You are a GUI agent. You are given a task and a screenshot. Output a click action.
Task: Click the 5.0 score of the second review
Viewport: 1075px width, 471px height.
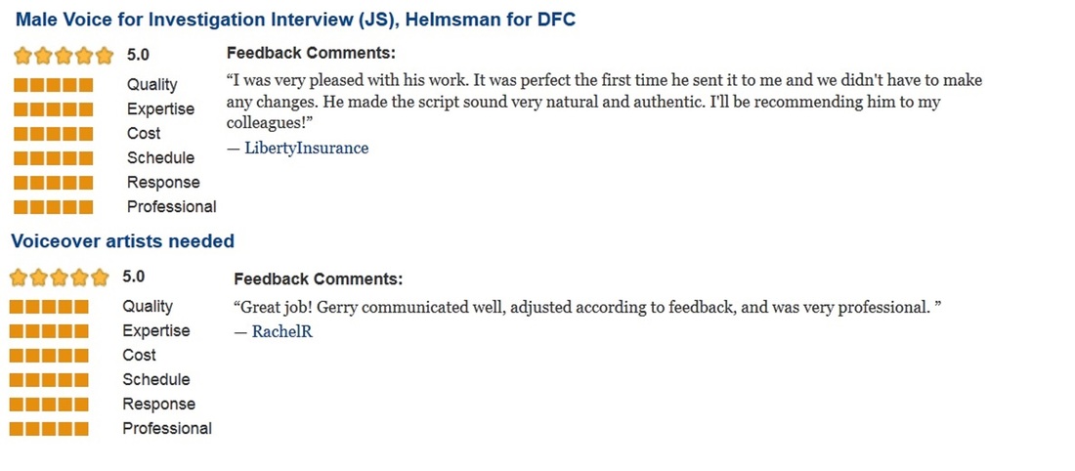pos(134,277)
